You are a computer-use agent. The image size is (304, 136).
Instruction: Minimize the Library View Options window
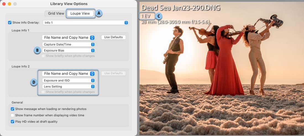pos(9,4)
